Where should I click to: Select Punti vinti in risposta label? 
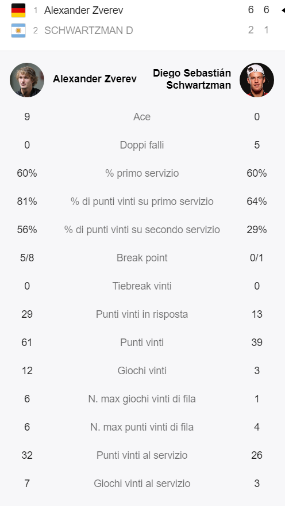pyautogui.click(x=142, y=314)
